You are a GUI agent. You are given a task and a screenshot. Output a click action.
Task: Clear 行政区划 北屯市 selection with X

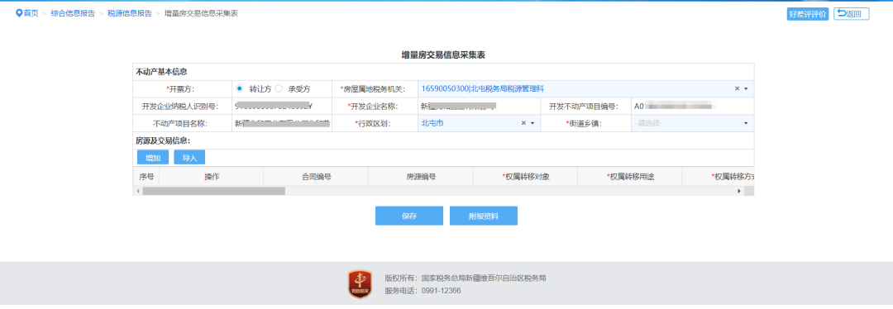click(x=523, y=123)
